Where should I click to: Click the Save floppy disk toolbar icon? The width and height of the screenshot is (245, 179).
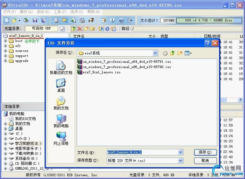pos(35,21)
